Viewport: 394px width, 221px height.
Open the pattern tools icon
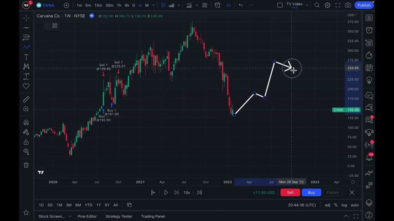(x=26, y=66)
